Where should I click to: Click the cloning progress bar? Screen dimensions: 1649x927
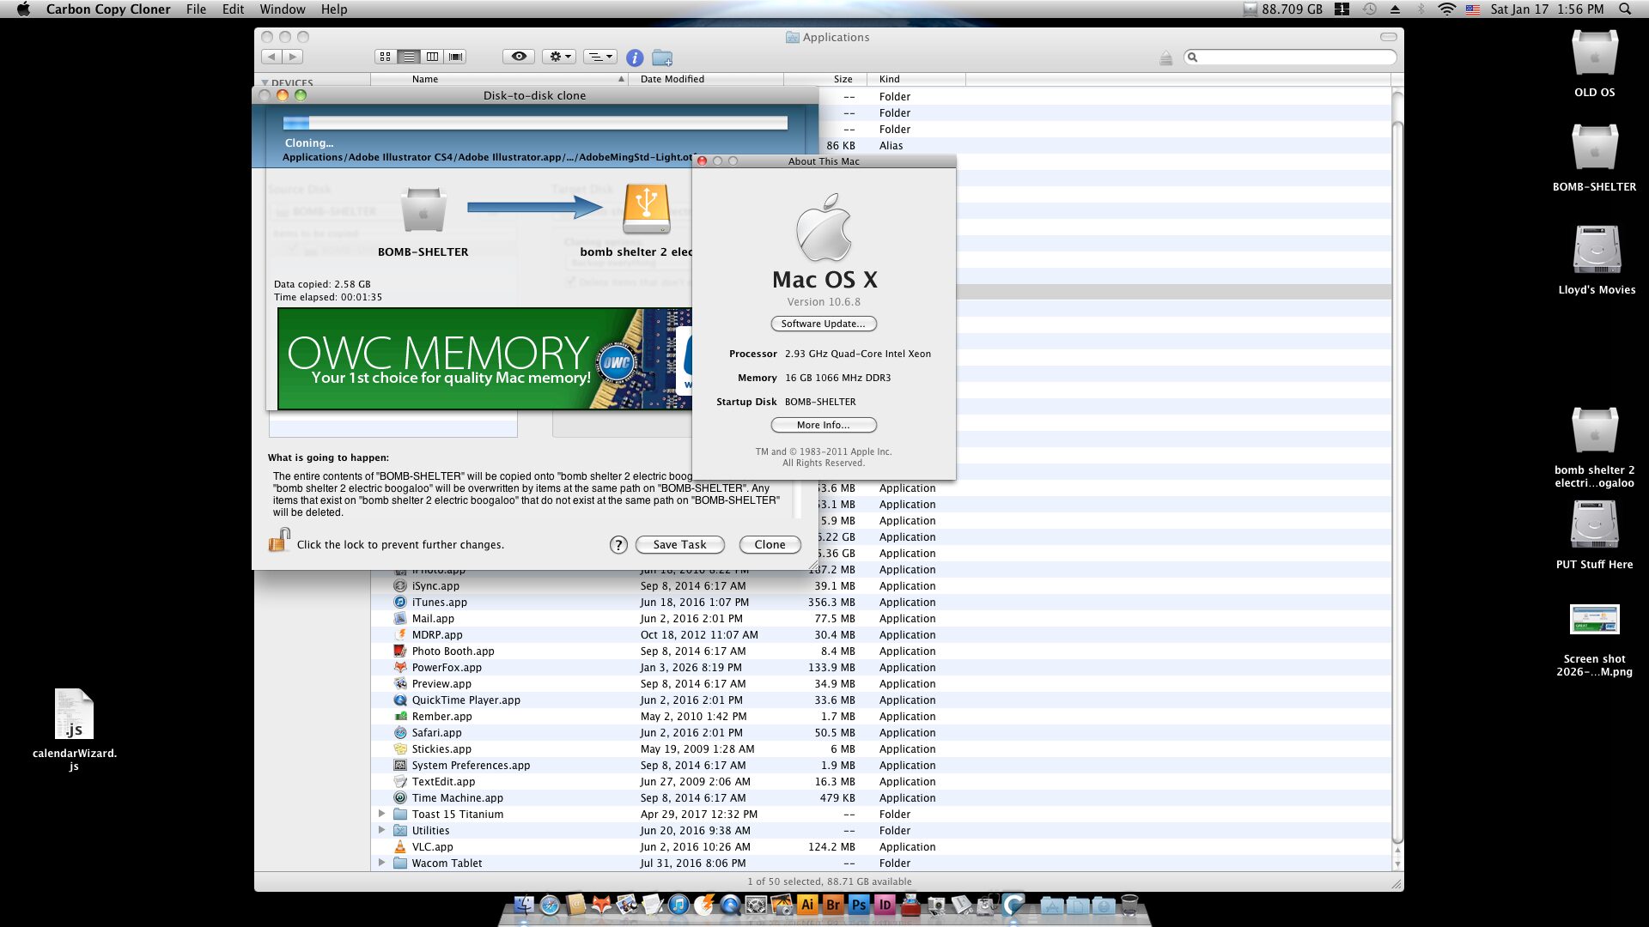click(535, 123)
